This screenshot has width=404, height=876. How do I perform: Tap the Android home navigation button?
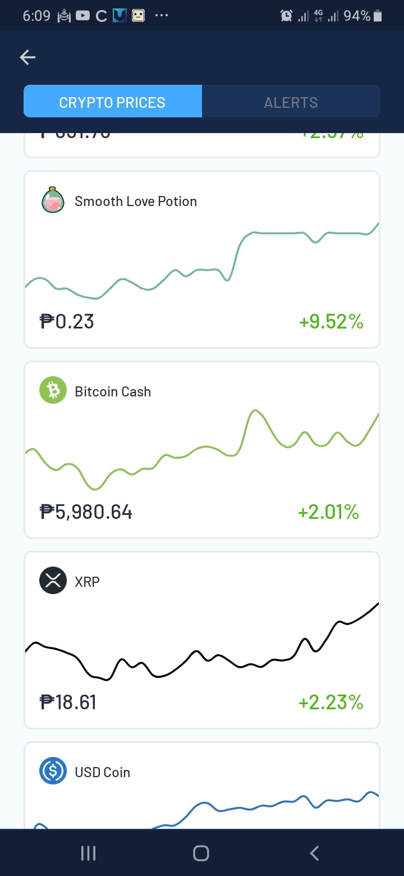pos(201,854)
